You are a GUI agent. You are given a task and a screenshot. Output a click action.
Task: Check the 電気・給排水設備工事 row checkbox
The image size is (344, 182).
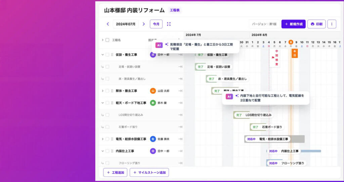pyautogui.click(x=107, y=139)
